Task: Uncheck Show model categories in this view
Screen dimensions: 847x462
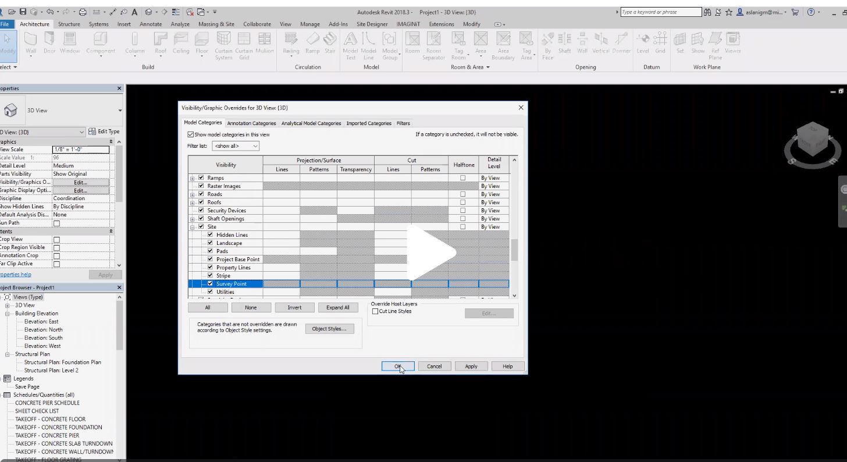Action: click(190, 134)
